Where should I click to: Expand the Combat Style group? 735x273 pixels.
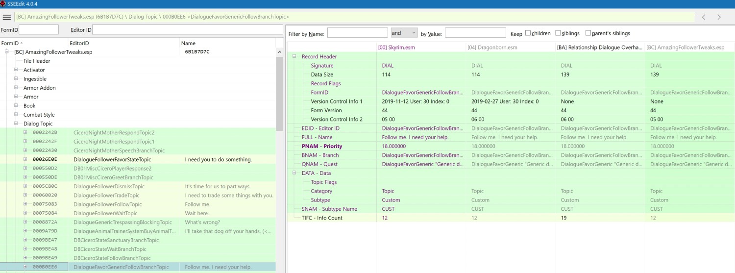click(16, 115)
